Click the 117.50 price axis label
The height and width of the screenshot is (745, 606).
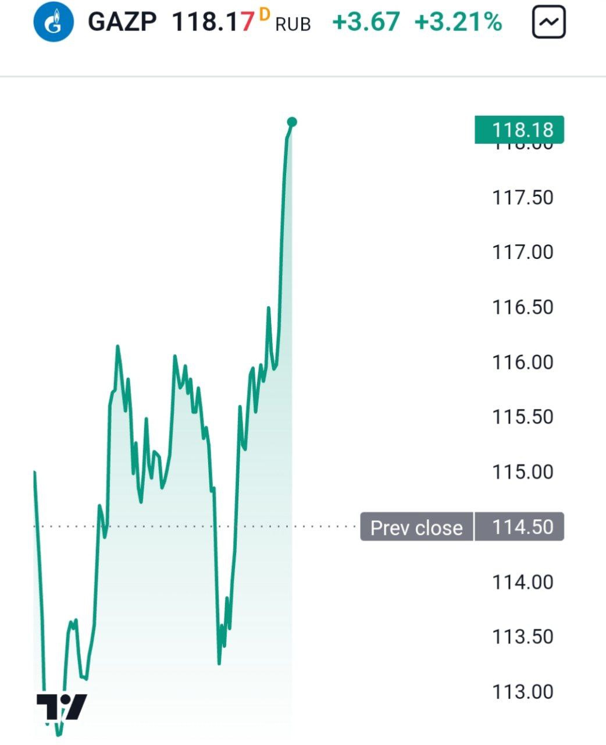coord(523,197)
